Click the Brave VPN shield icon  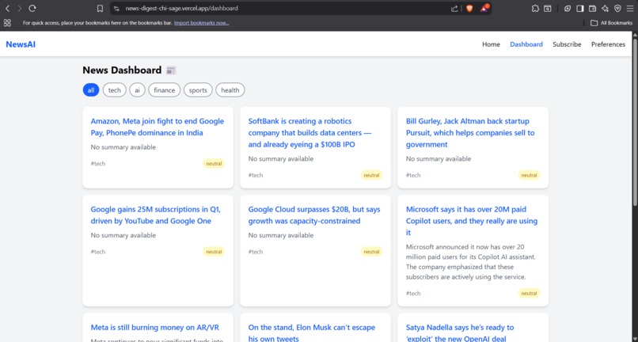click(x=617, y=8)
